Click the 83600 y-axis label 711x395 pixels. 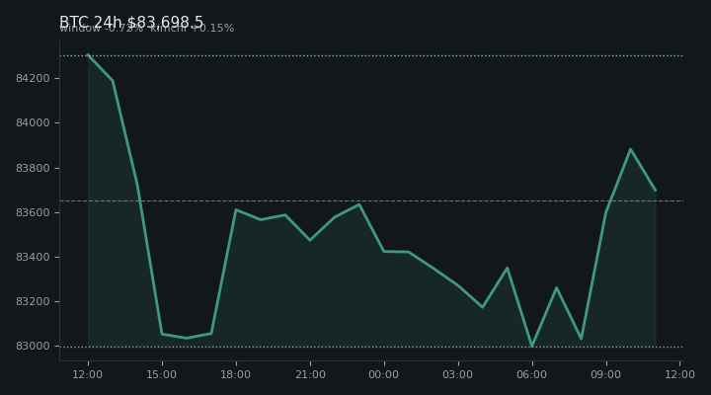[33, 212]
